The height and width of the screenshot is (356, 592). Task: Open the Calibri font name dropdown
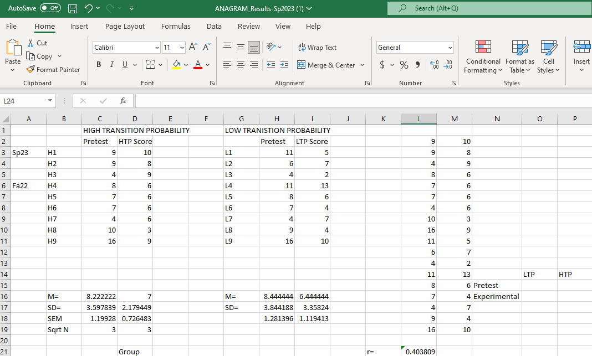(x=157, y=48)
